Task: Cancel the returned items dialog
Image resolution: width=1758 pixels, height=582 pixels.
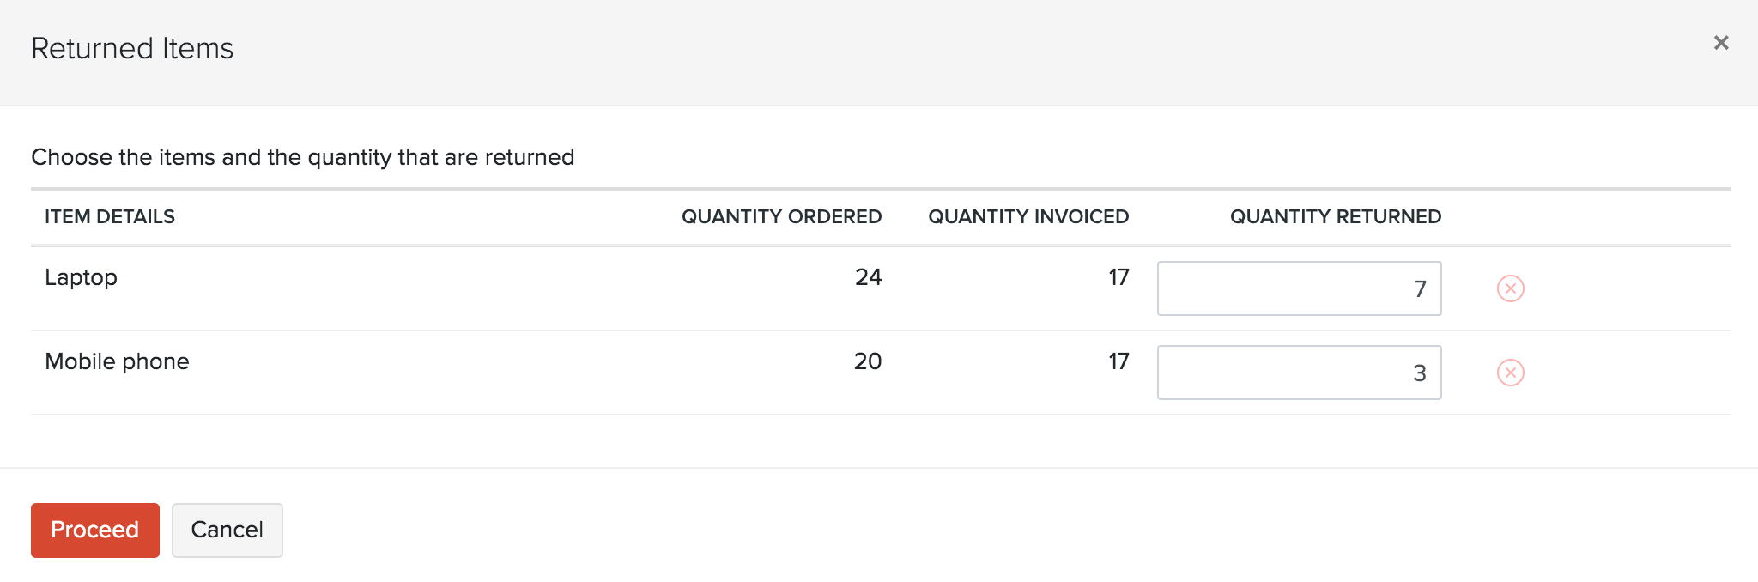Action: pos(227,530)
